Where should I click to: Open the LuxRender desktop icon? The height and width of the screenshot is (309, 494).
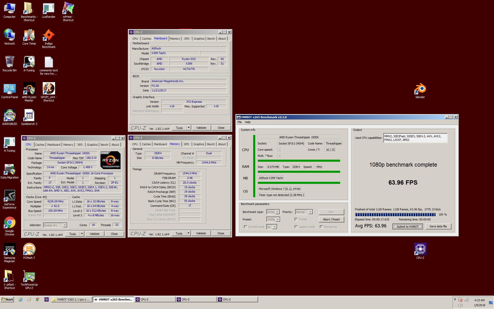48,10
